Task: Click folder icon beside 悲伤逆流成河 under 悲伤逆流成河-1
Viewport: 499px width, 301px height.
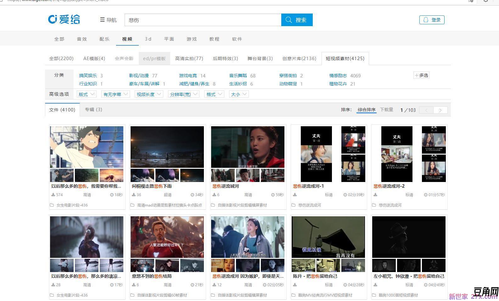Action: [x=294, y=205]
